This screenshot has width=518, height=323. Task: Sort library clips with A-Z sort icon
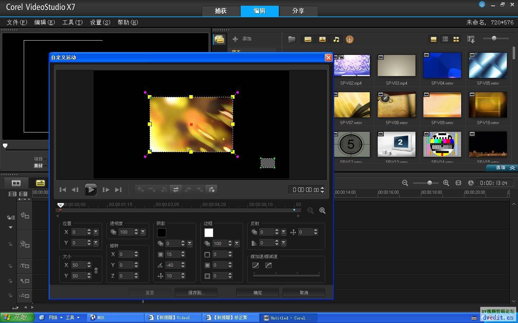(x=471, y=39)
